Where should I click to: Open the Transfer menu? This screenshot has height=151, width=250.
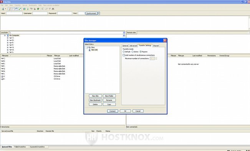(x=18, y=5)
